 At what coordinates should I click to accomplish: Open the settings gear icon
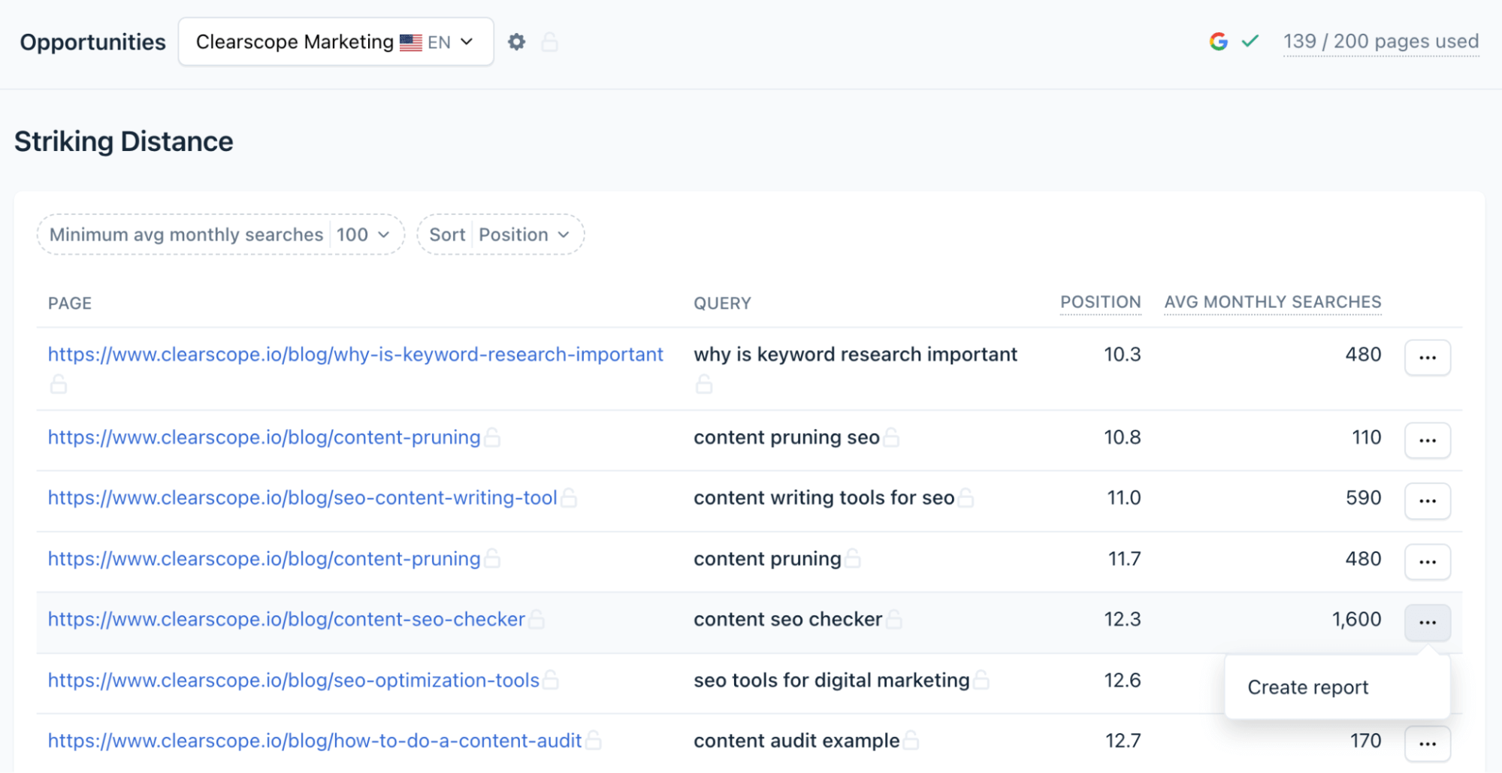pyautogui.click(x=516, y=42)
